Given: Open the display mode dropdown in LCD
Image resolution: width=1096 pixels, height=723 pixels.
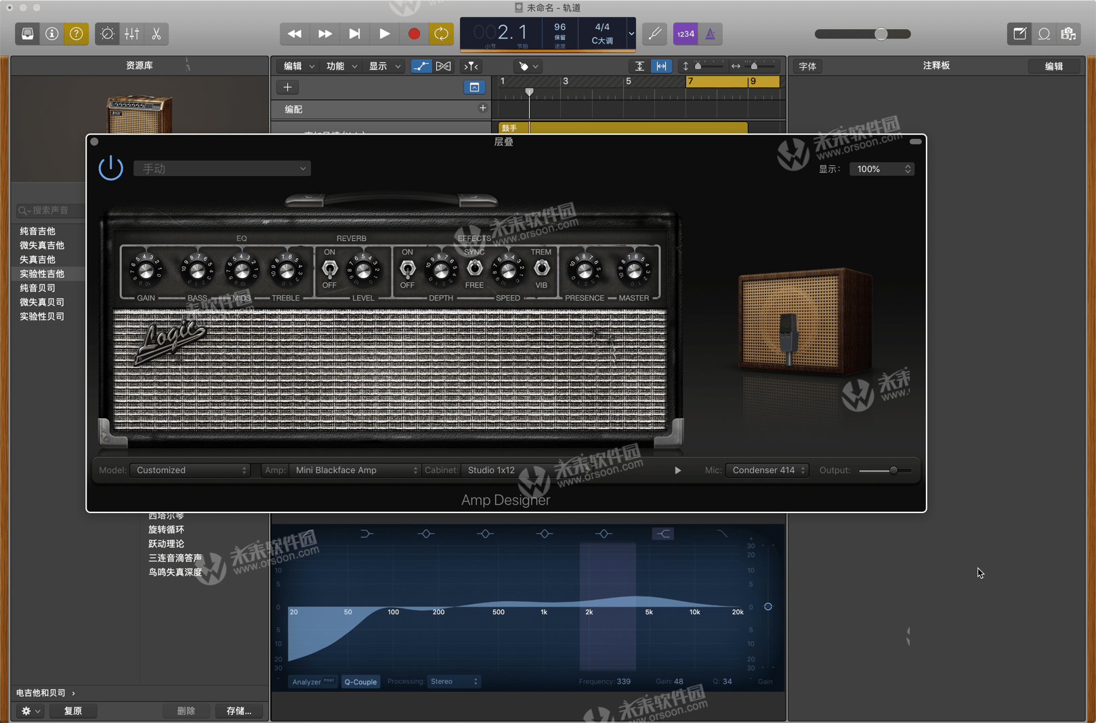Looking at the screenshot, I should (x=631, y=34).
